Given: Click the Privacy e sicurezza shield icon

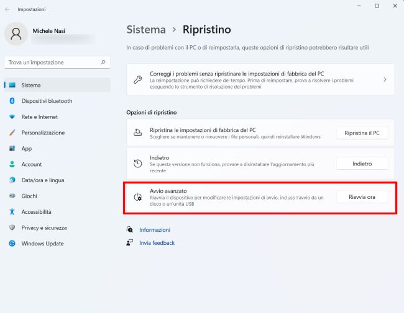Looking at the screenshot, I should tap(12, 227).
